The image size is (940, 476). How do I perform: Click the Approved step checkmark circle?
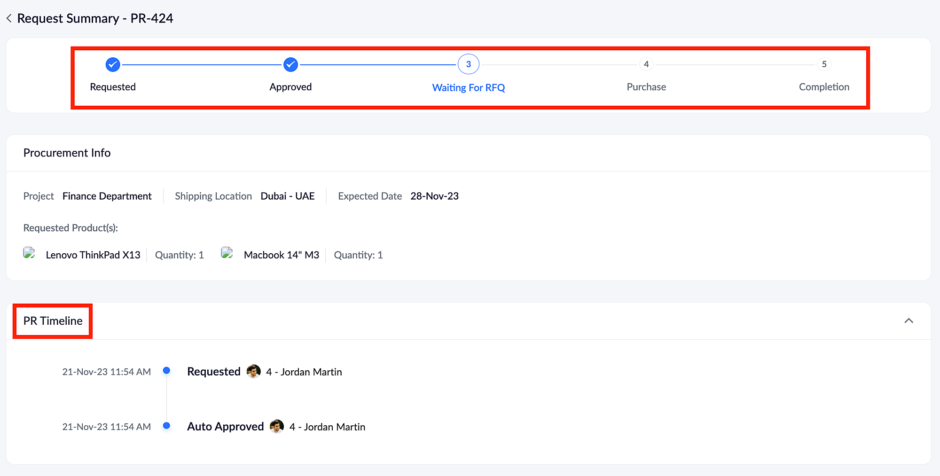click(290, 64)
